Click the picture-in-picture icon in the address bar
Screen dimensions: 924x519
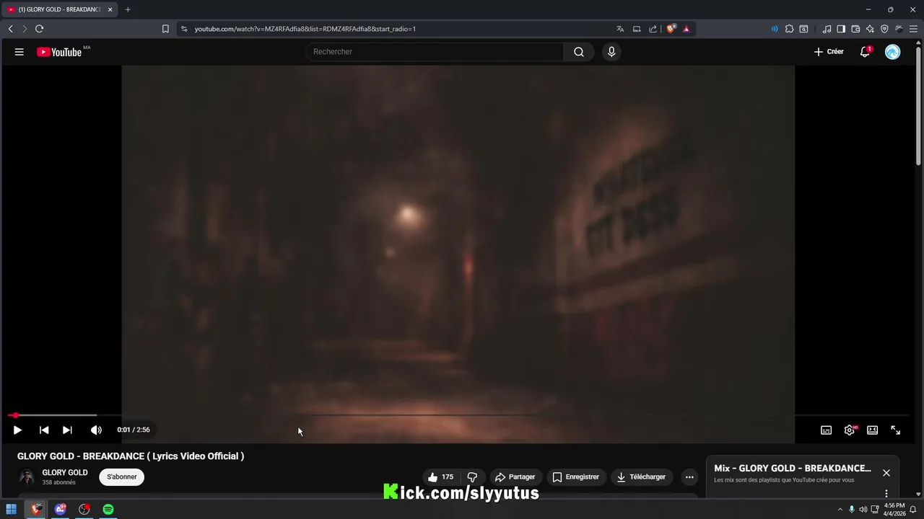[637, 29]
